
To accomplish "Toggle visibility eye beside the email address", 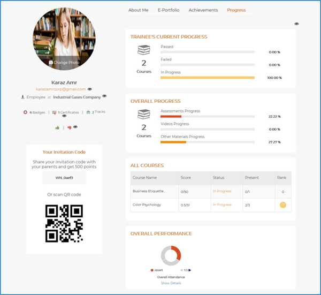I will [90, 89].
